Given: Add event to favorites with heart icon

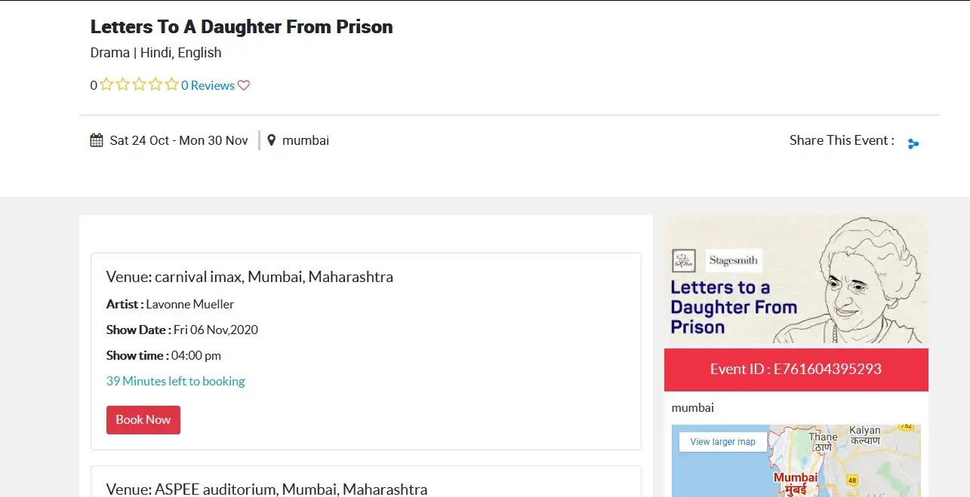Looking at the screenshot, I should 244,85.
